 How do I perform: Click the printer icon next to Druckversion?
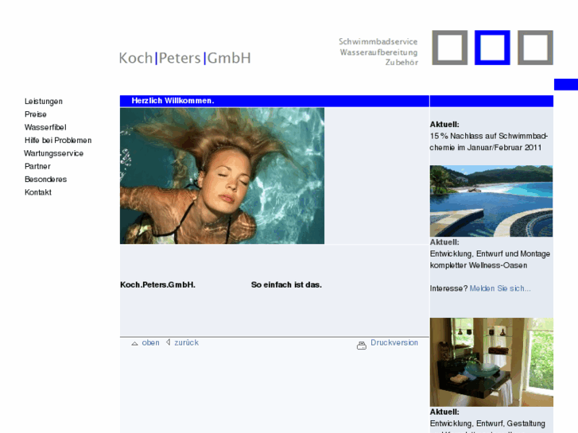(x=362, y=346)
